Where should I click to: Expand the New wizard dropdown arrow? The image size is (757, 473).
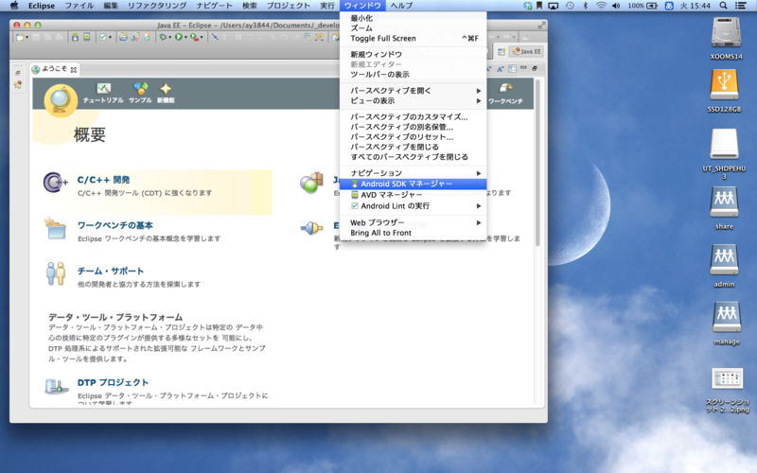[x=26, y=38]
